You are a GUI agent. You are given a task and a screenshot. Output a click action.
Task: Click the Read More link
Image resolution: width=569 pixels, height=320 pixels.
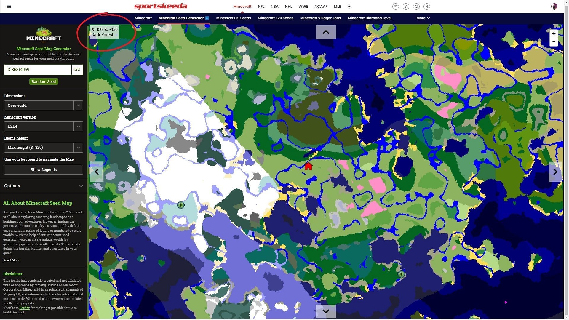11,260
